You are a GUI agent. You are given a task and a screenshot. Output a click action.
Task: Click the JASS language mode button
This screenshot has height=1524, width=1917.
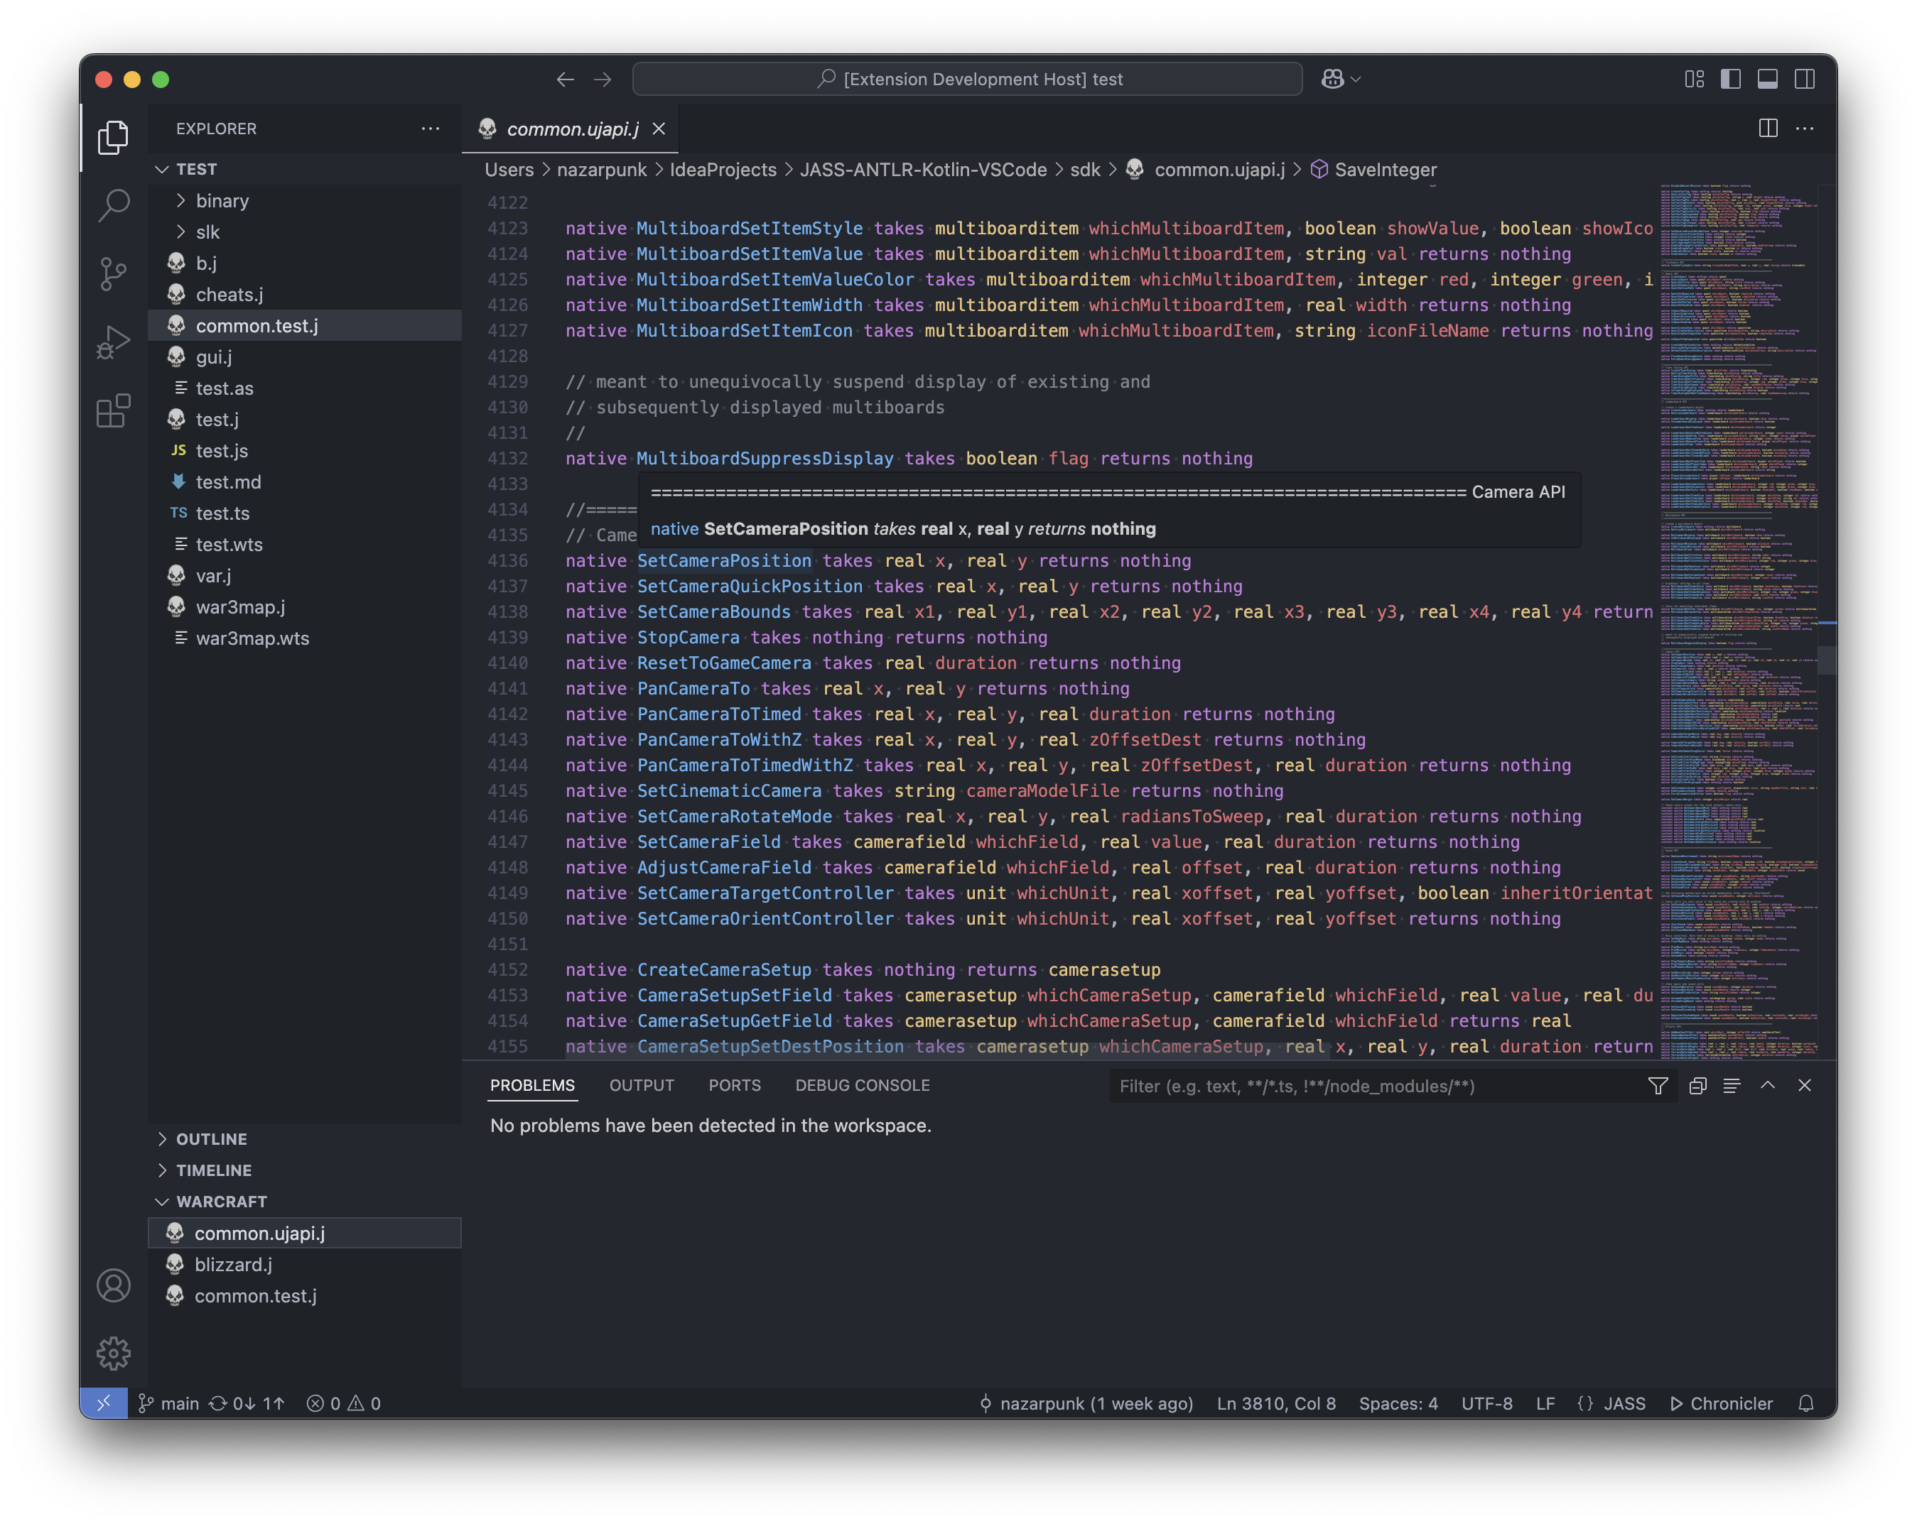pyautogui.click(x=1624, y=1403)
